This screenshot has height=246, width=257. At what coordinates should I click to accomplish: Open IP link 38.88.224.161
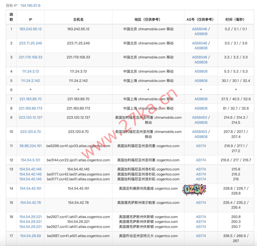tap(30, 146)
